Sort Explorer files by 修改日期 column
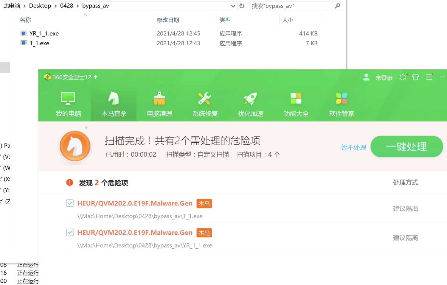447x285 pixels. (168, 20)
